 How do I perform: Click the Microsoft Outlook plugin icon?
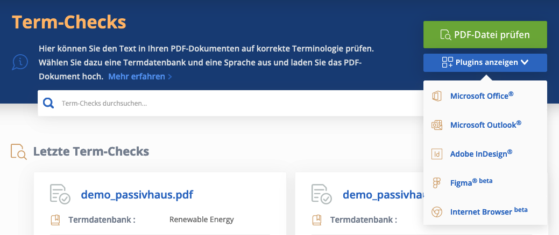[437, 125]
